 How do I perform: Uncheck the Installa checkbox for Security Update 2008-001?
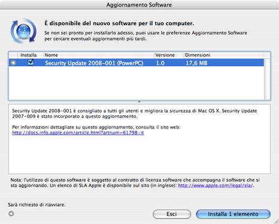[x=31, y=62]
